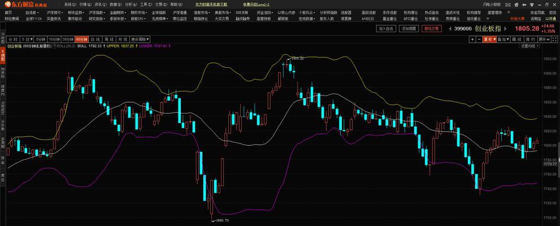The width and height of the screenshot is (560, 226).
Task: Open the 复权 dropdown
Action: pos(489,40)
